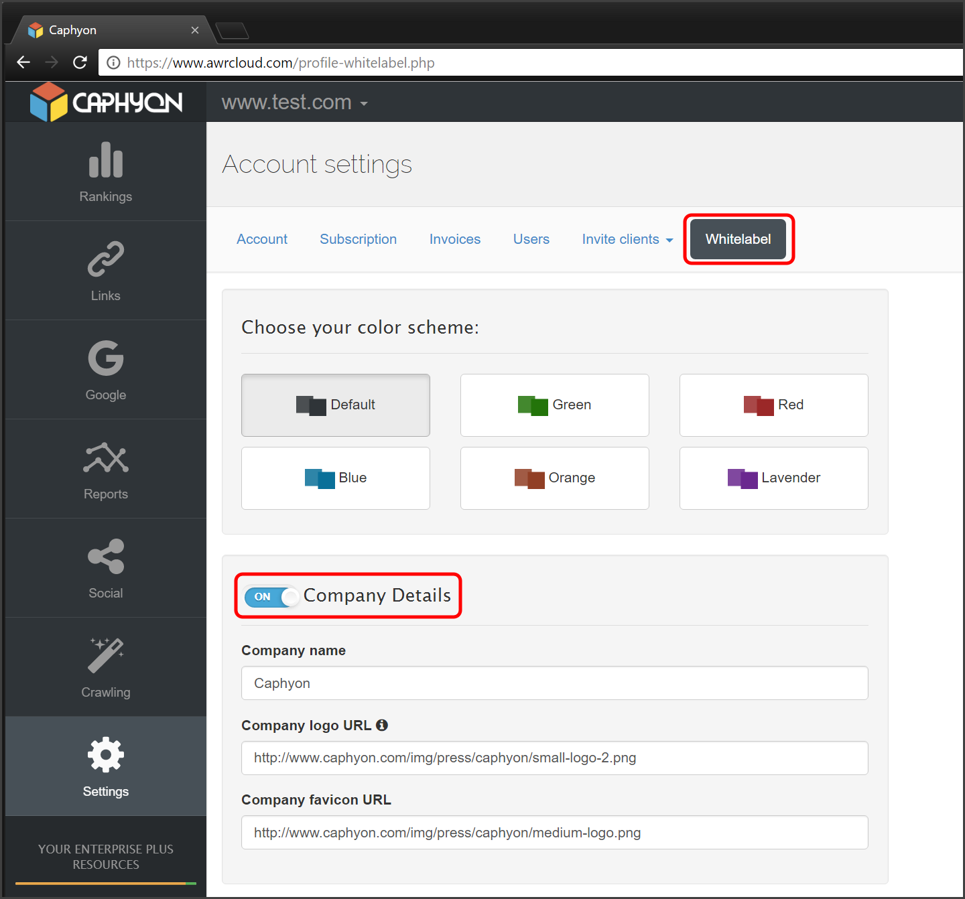Screen dimensions: 965x899
Task: Choose the Default color scheme
Action: click(x=336, y=405)
